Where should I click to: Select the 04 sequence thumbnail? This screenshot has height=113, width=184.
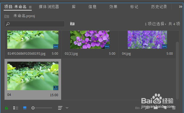coord(33,76)
